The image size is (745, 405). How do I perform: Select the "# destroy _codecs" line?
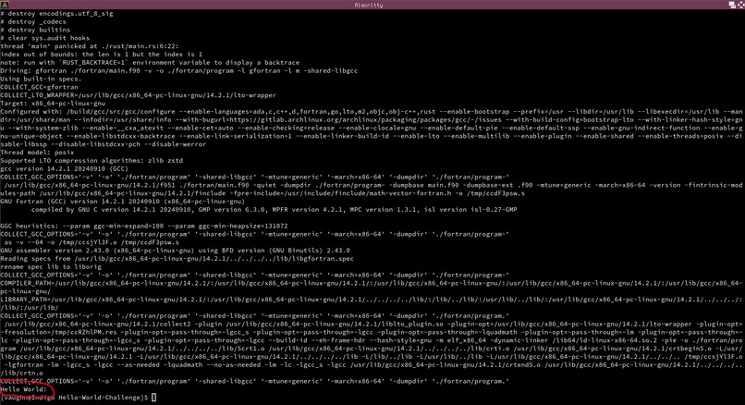tap(33, 21)
